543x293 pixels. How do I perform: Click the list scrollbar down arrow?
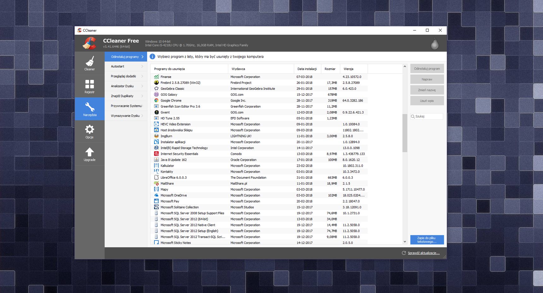(405, 242)
